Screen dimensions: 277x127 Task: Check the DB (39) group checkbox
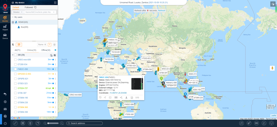pyautogui.click(x=16, y=55)
